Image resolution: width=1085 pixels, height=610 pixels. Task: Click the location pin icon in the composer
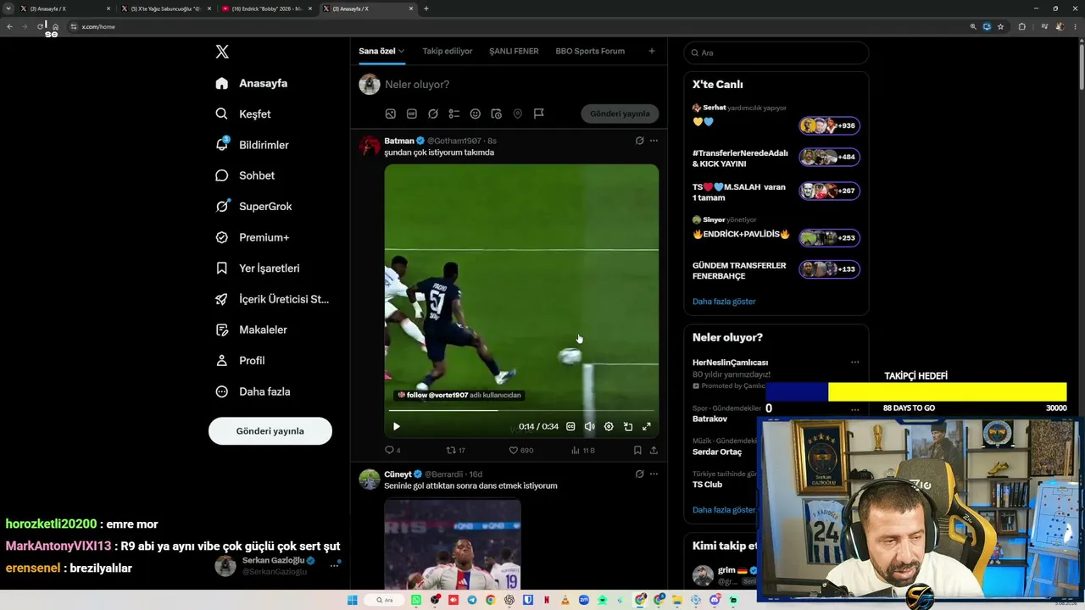[517, 114]
